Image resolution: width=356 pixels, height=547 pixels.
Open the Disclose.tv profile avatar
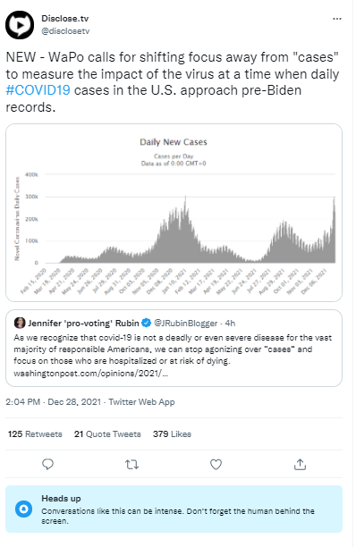[20, 25]
